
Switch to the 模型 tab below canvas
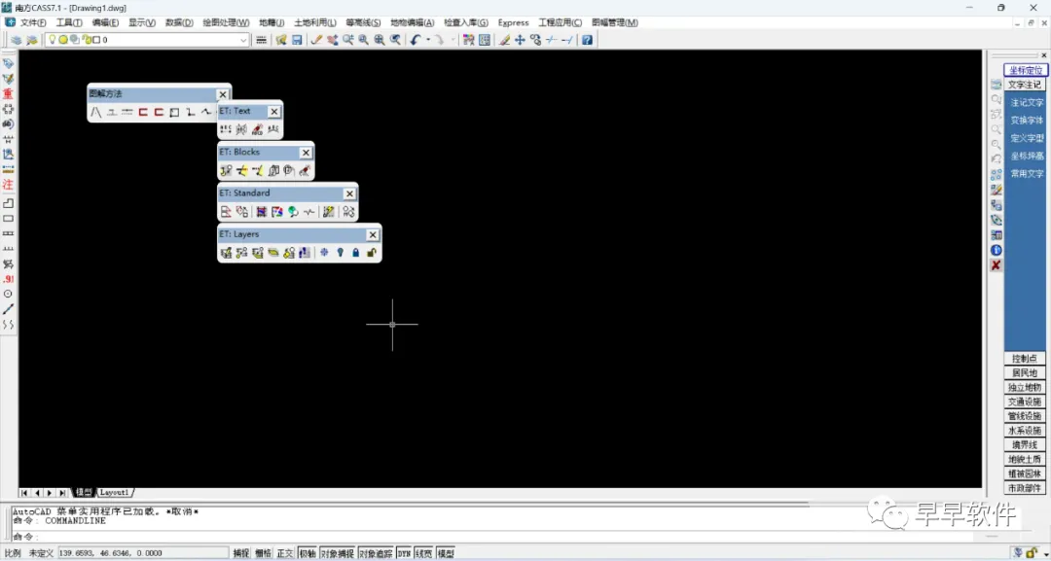coord(84,493)
